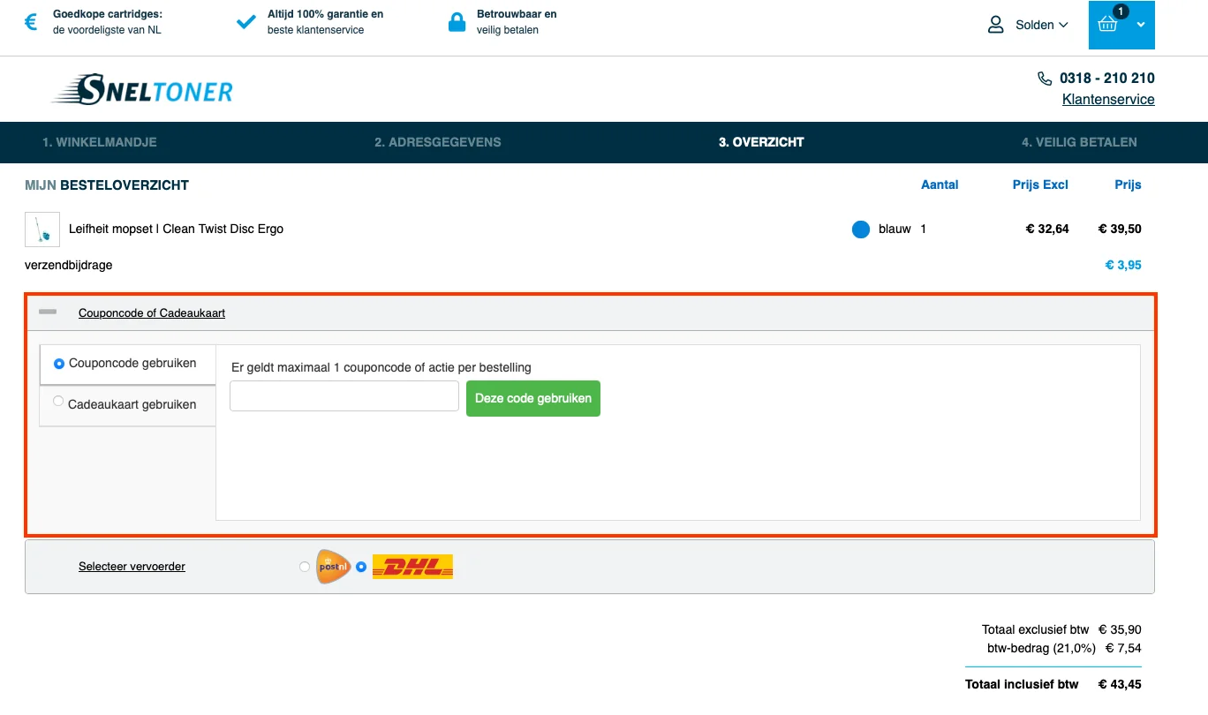Open the cart dropdown chevron
The image size is (1208, 715).
click(1141, 25)
